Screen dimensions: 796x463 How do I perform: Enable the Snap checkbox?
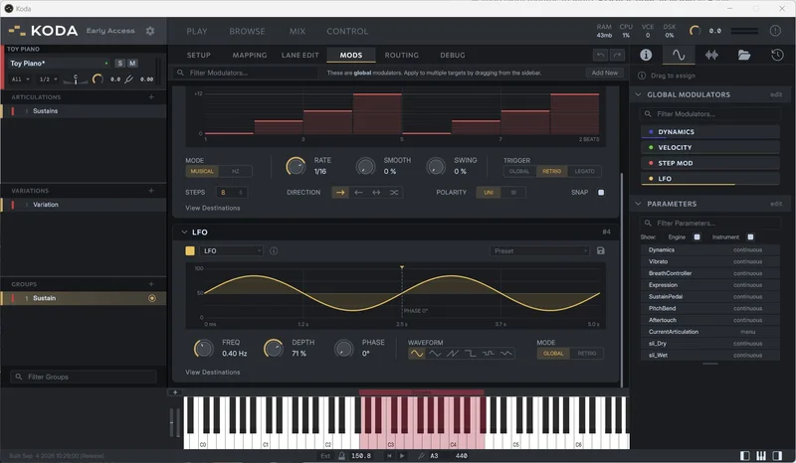[x=601, y=193]
